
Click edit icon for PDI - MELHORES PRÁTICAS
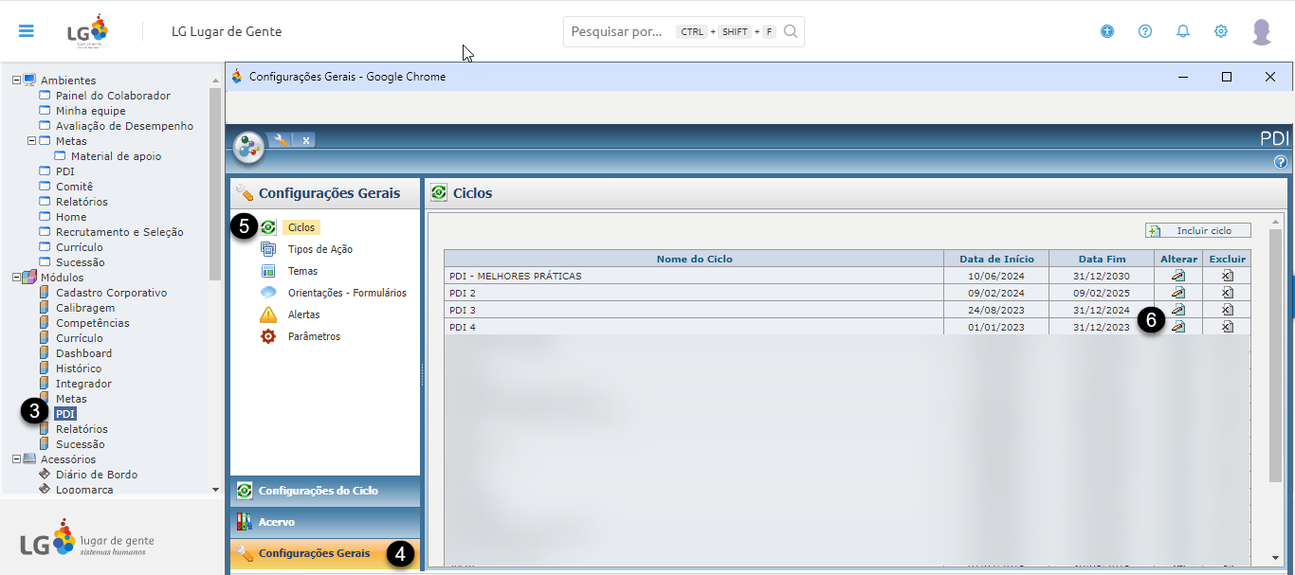pyautogui.click(x=1178, y=276)
